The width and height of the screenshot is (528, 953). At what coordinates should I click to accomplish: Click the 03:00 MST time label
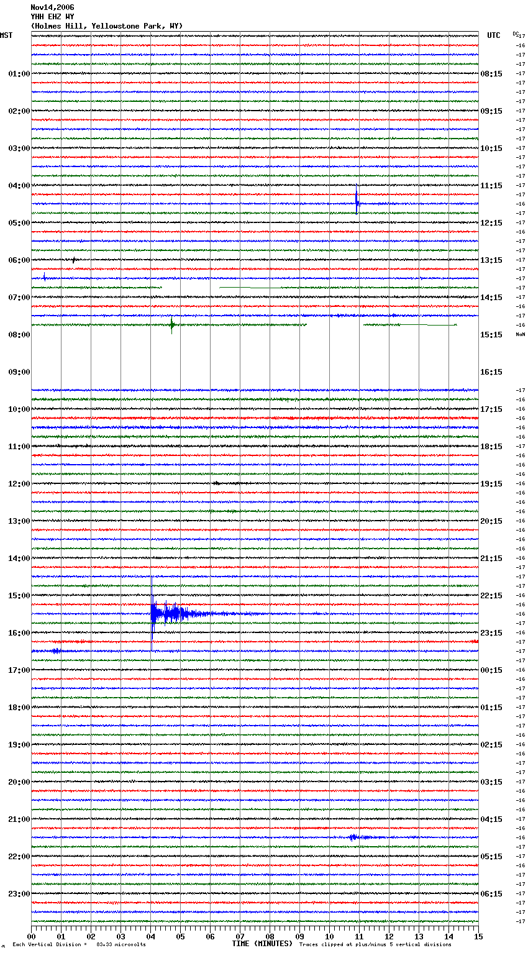(x=19, y=148)
